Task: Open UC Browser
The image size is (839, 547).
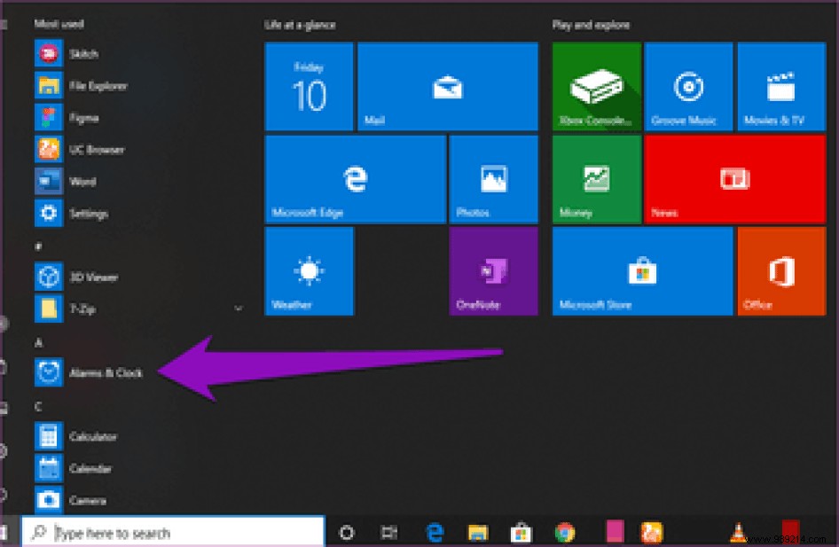Action: click(91, 149)
